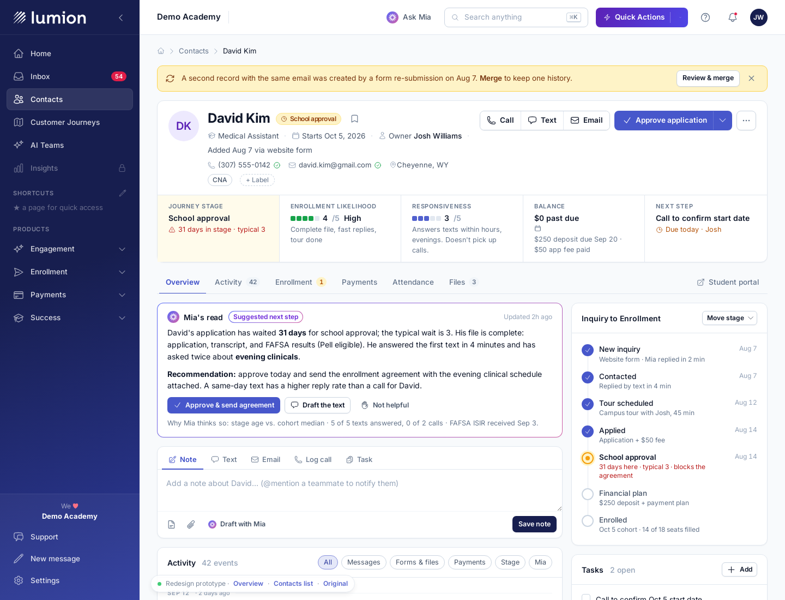Viewport: 785px width, 600px height.
Task: Add a task with the Add button
Action: (x=739, y=569)
